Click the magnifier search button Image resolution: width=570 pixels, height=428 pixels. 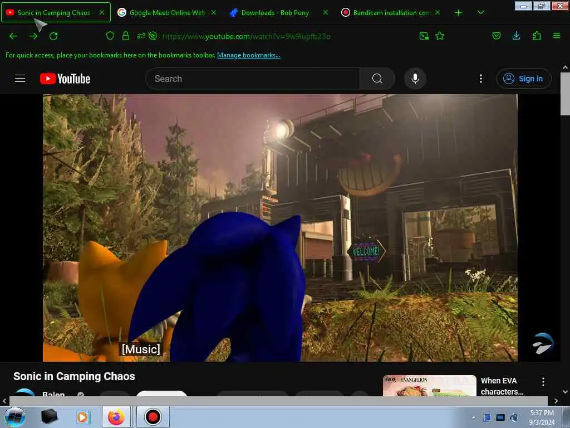coord(377,79)
